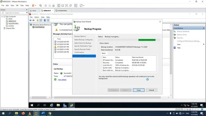This screenshot has width=206, height=116.
Task: Open VMware Edit menu
Action: pyautogui.click(x=7, y=5)
